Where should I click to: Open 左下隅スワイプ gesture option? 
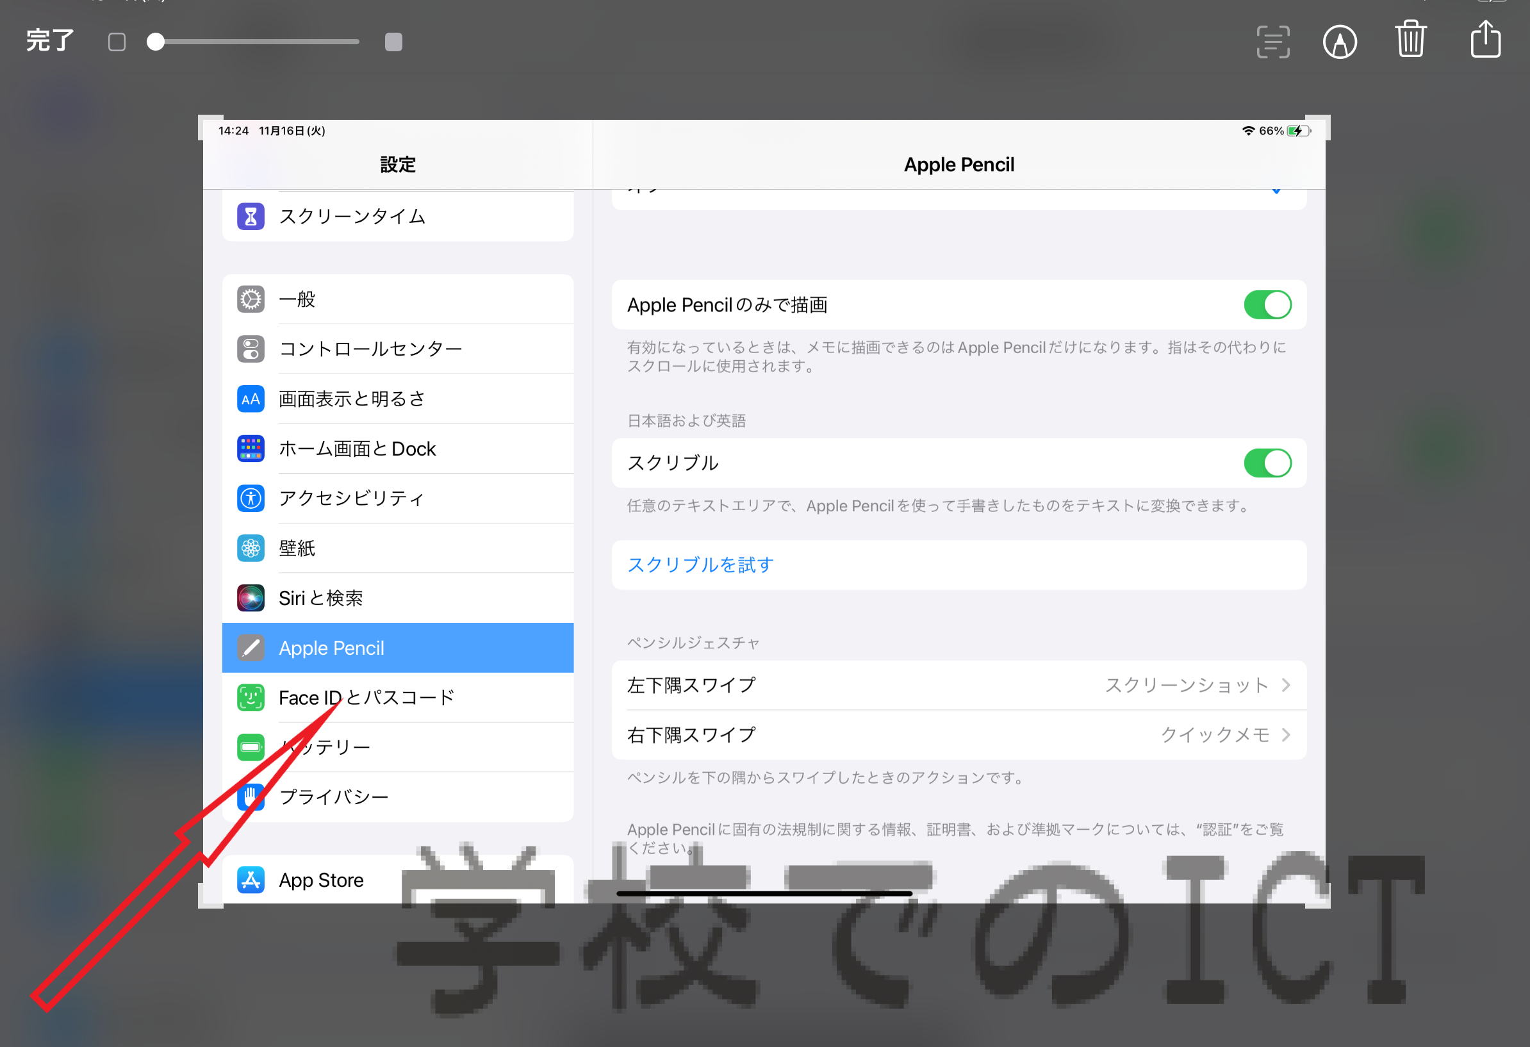[959, 685]
